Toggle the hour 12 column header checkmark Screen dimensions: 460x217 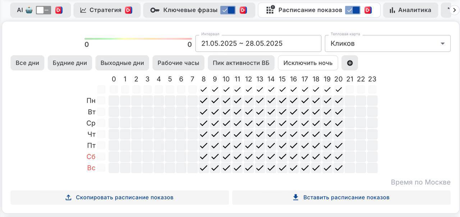click(x=249, y=89)
